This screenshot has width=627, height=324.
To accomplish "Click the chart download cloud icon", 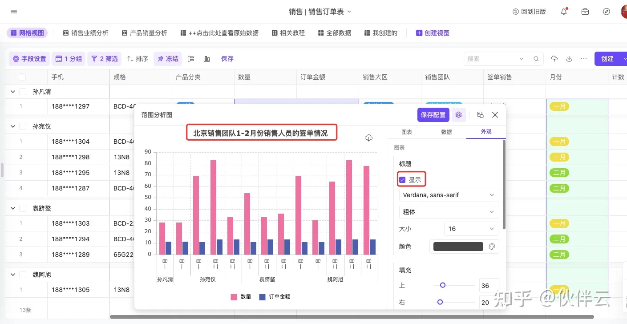I will [368, 138].
